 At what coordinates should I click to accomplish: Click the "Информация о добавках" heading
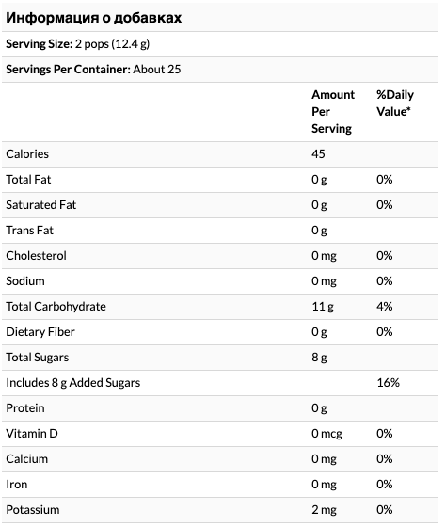tap(93, 18)
